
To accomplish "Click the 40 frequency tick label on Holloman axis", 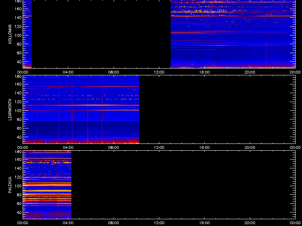I will pyautogui.click(x=19, y=62).
